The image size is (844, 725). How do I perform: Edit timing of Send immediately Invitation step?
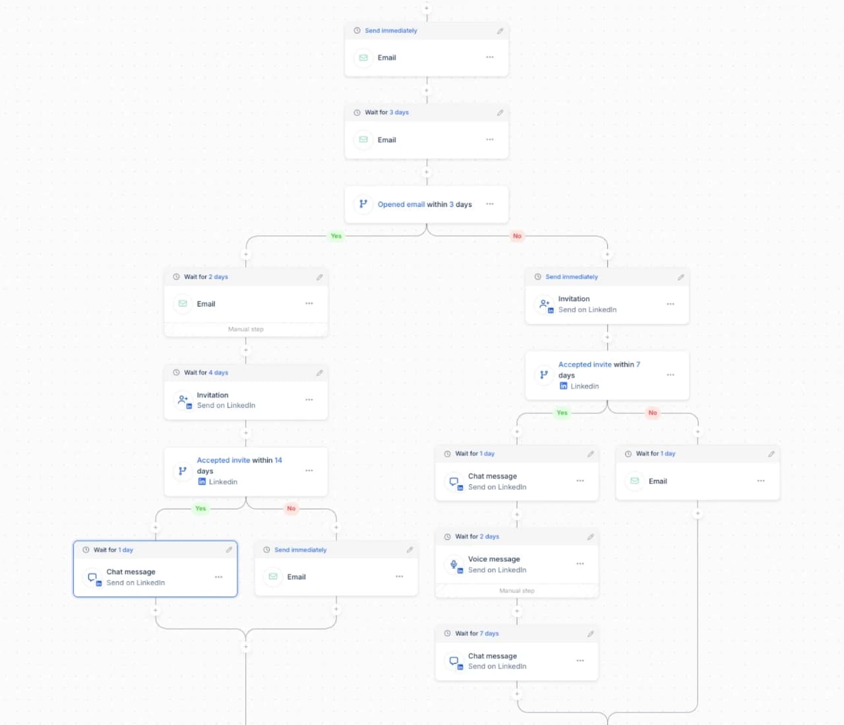pos(680,277)
